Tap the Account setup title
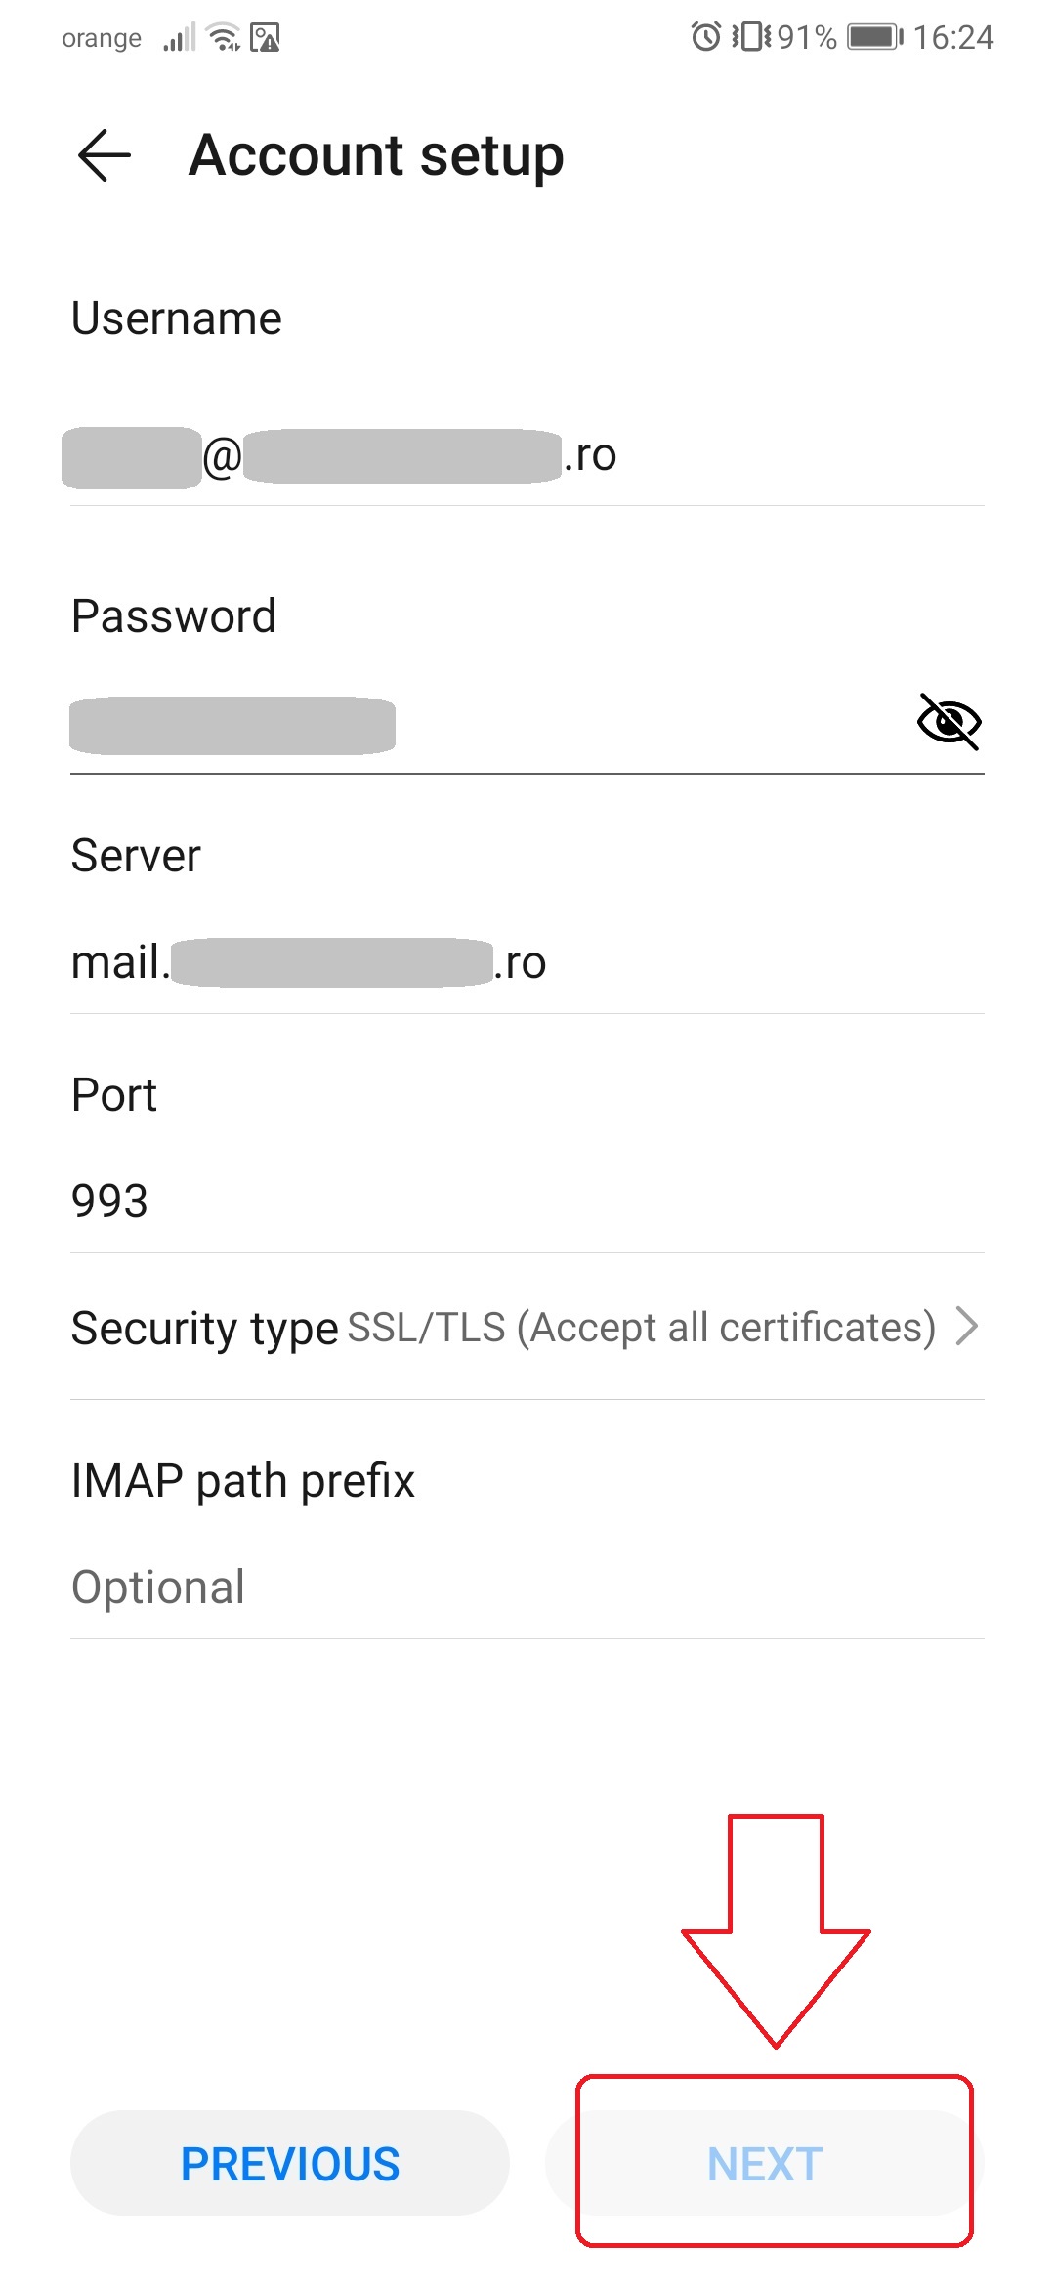Screen dimensions: 1055x2286 (x=376, y=156)
